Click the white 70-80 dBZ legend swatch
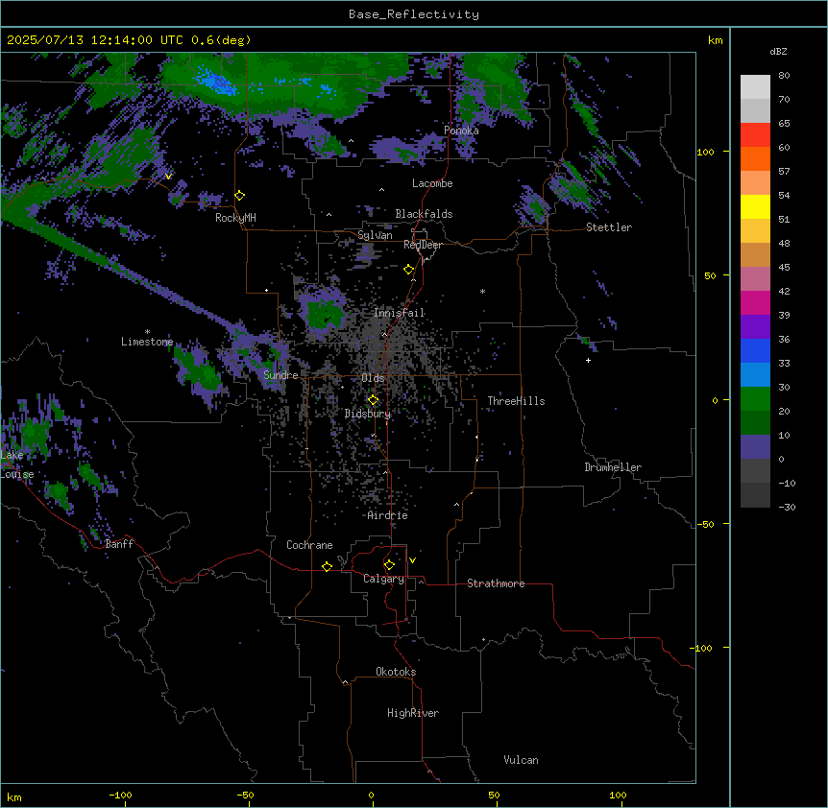Screen dimensions: 828x808 point(755,87)
